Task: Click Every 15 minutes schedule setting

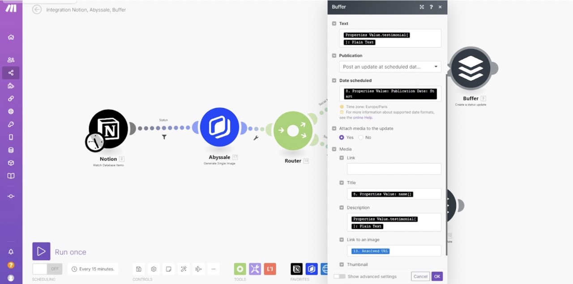Action: 93,269
